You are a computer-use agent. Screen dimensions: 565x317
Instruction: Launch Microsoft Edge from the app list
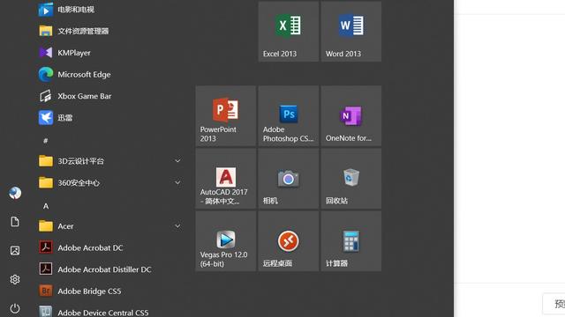[x=109, y=74]
